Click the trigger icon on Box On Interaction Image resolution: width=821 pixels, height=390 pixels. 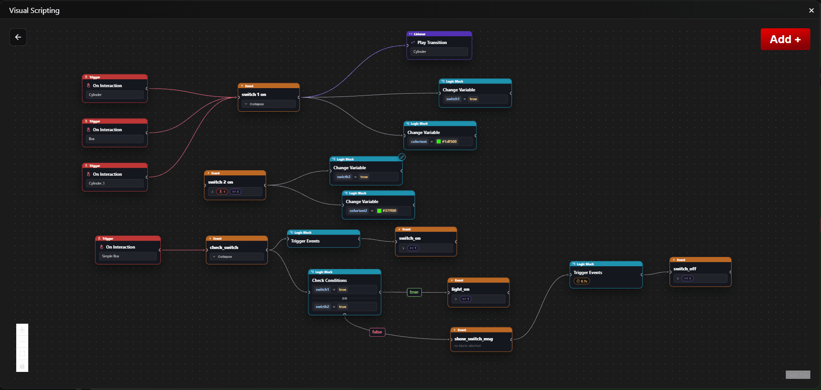tap(89, 130)
